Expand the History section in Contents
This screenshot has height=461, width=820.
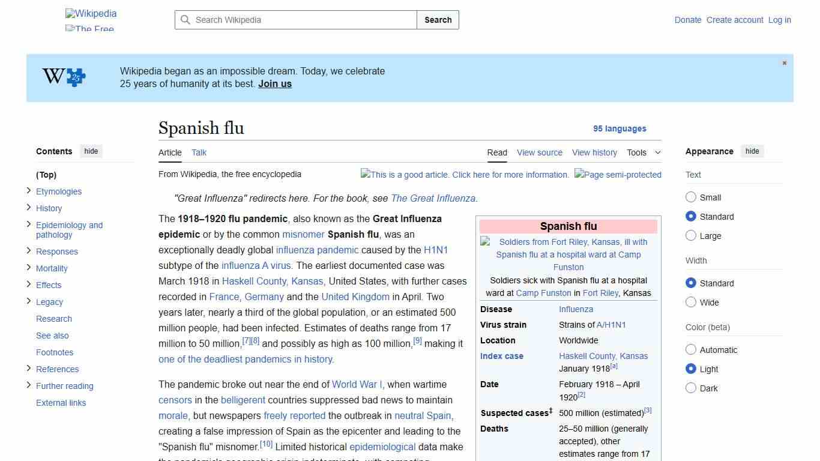click(x=28, y=208)
